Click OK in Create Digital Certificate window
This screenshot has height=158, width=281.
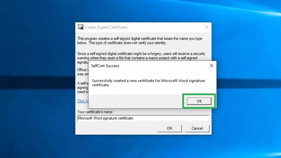click(x=169, y=128)
